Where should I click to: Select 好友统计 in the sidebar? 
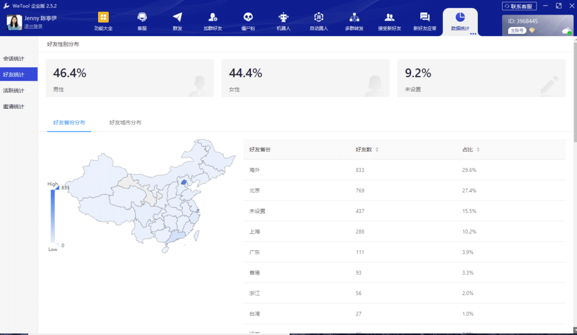19,74
